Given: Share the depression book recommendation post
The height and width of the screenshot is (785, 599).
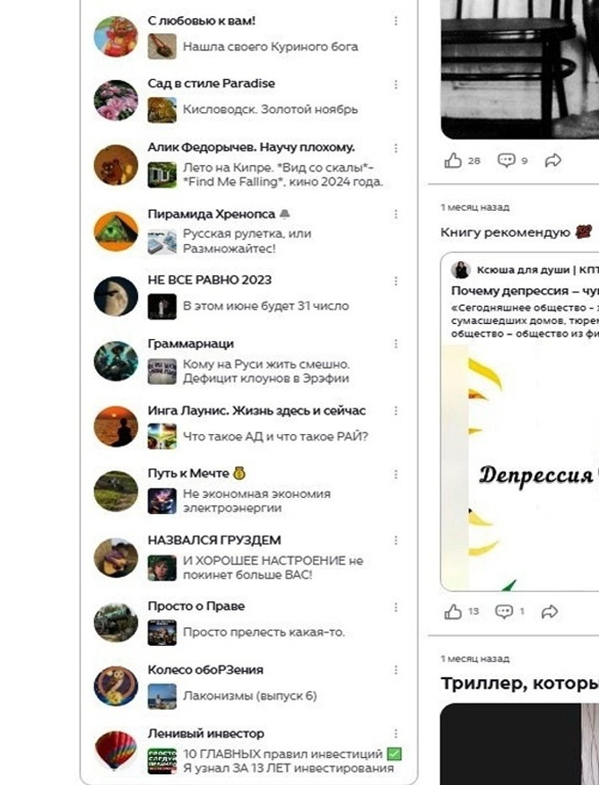Looking at the screenshot, I should [550, 612].
